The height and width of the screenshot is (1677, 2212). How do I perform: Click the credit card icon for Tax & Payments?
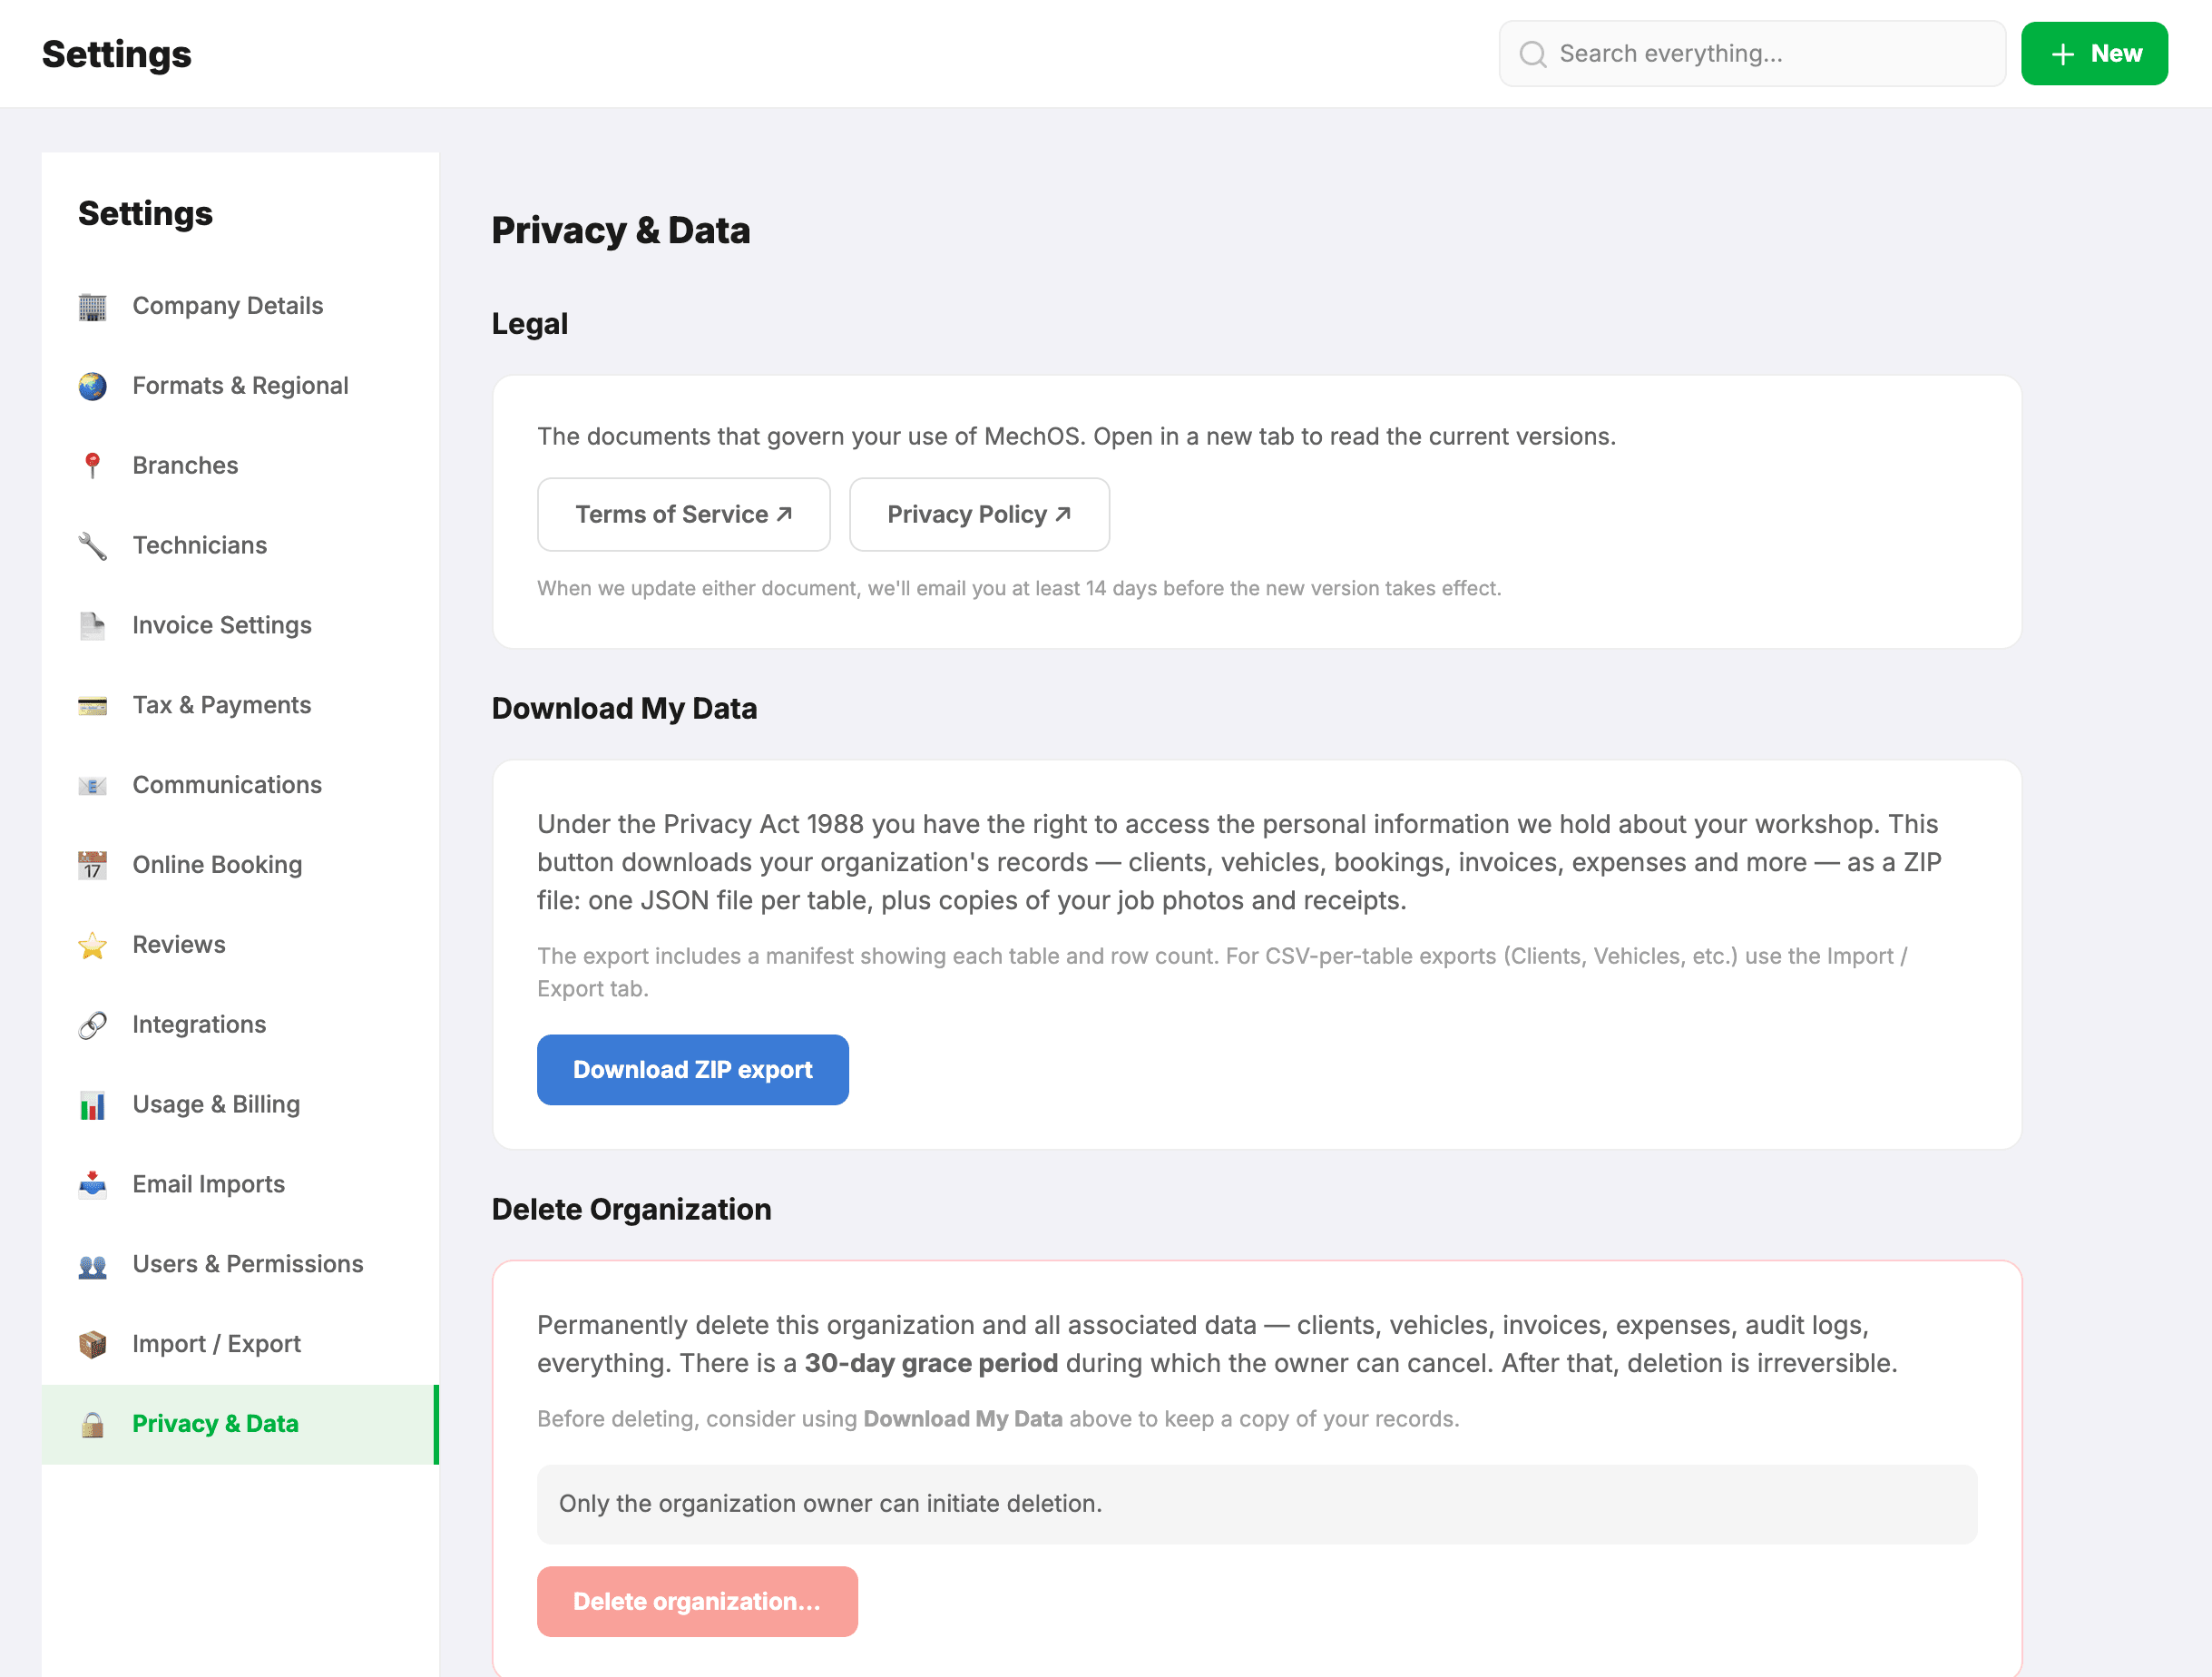(x=92, y=706)
